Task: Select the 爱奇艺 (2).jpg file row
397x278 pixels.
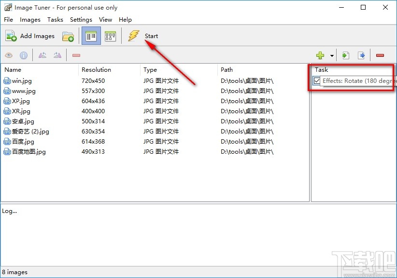Action: pyautogui.click(x=155, y=132)
